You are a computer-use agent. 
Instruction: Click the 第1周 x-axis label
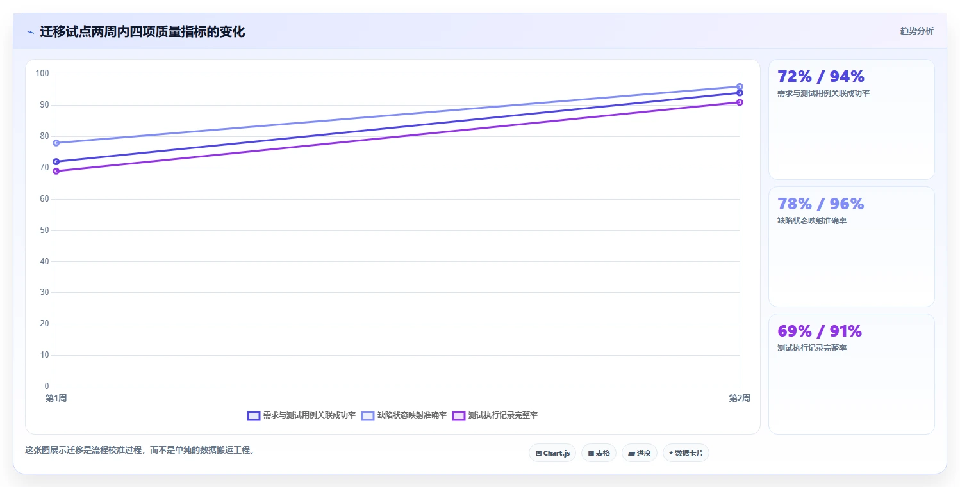56,398
